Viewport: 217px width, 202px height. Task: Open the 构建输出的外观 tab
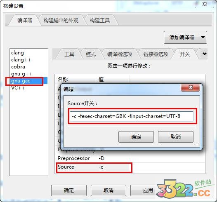point(61,20)
